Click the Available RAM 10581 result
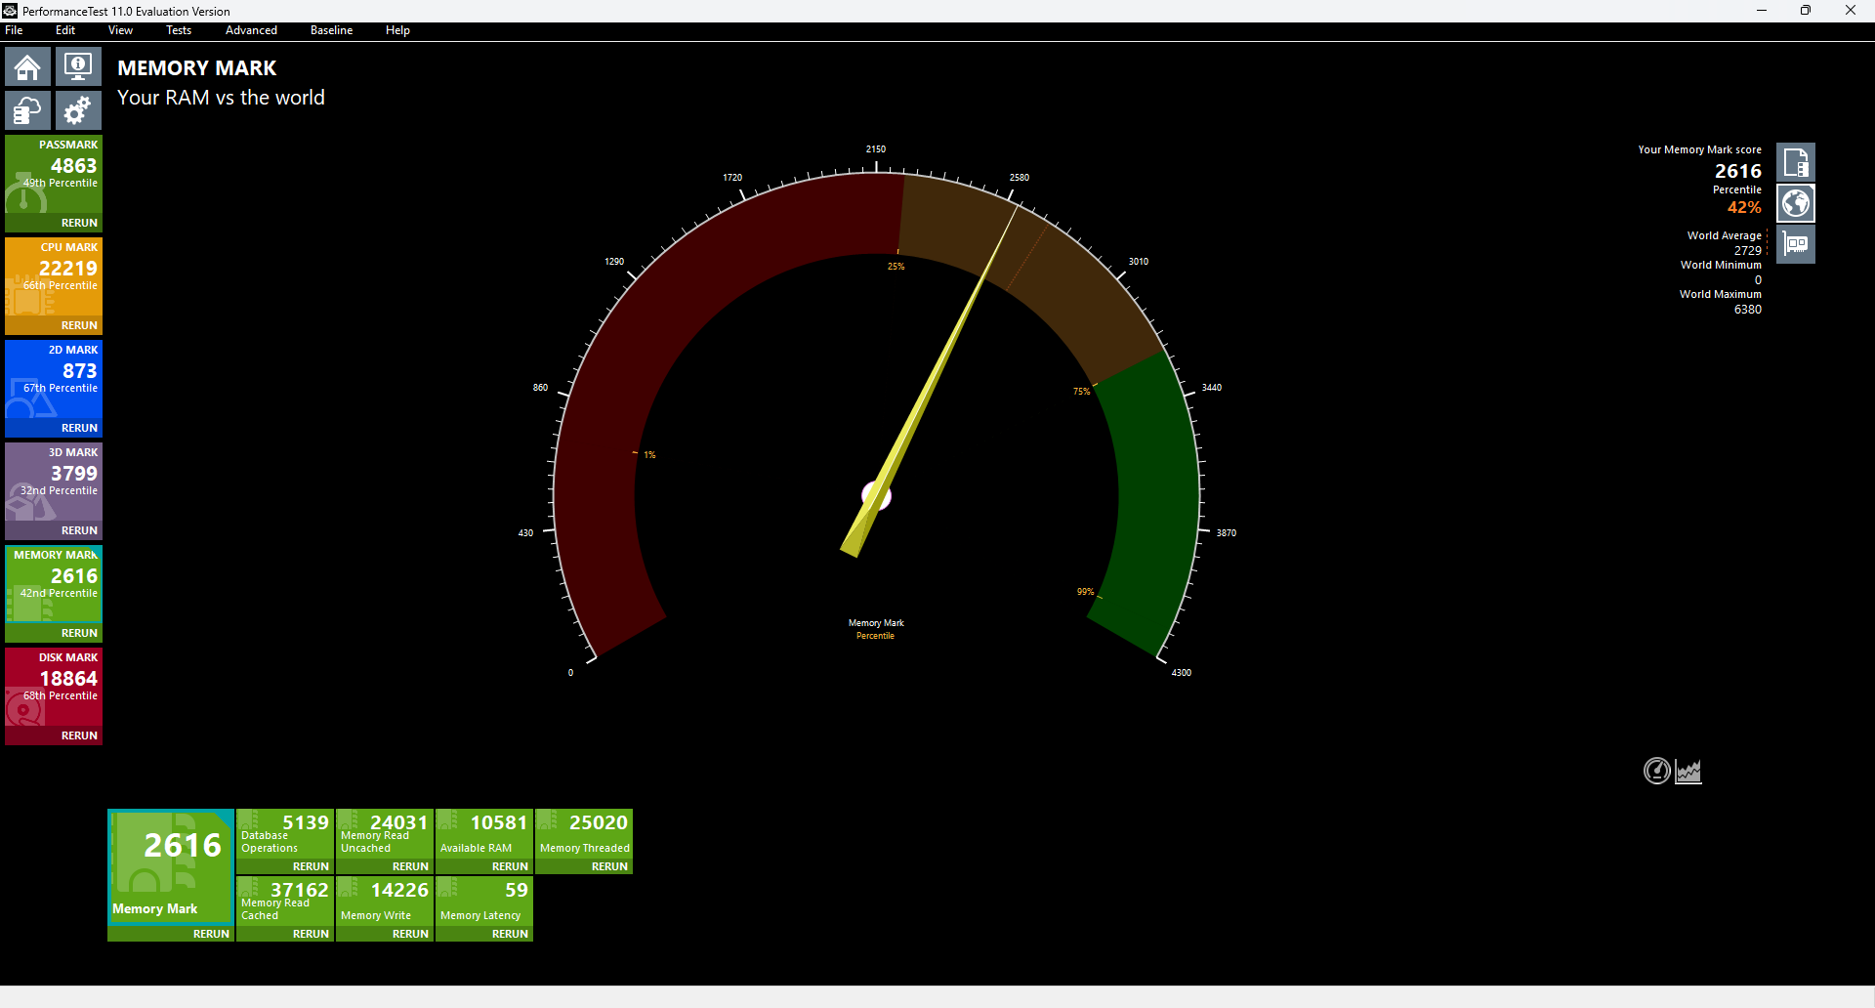Screen dimensions: 1875x1008 484,834
